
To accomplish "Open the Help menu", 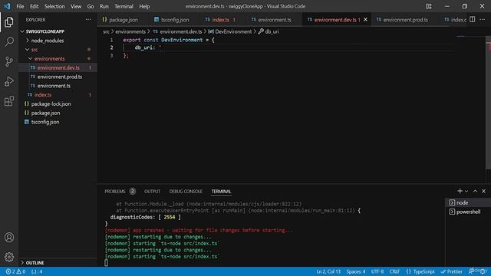I will coord(144,6).
